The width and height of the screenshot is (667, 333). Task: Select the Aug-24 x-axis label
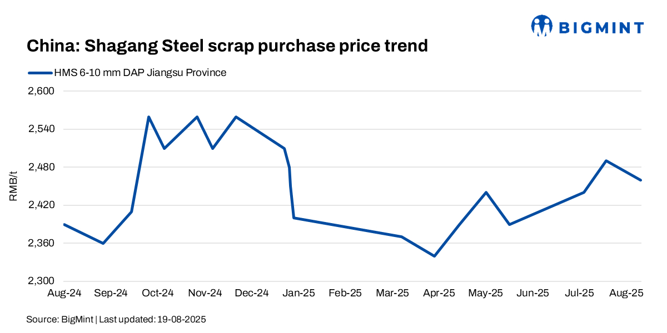[64, 292]
